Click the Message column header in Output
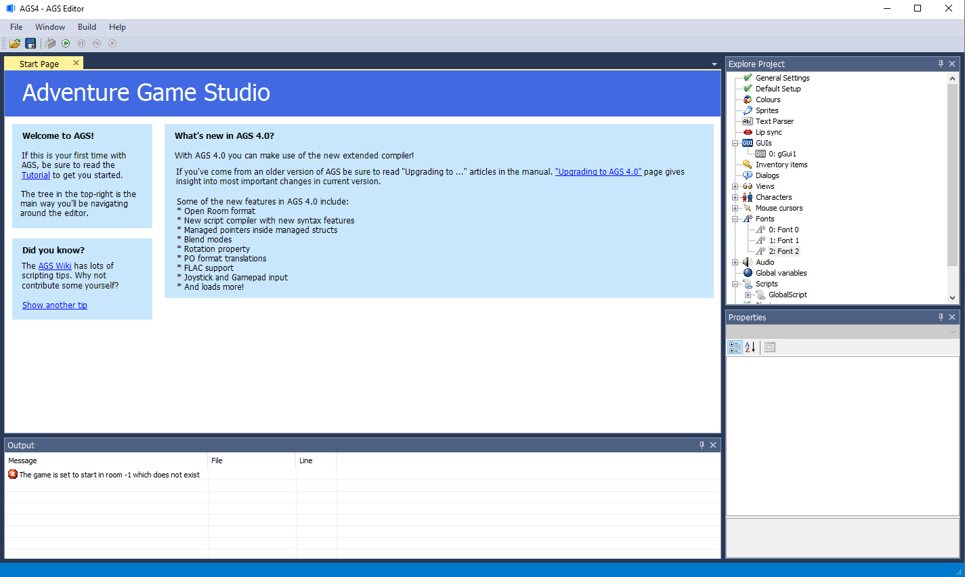Image resolution: width=965 pixels, height=577 pixels. (106, 461)
